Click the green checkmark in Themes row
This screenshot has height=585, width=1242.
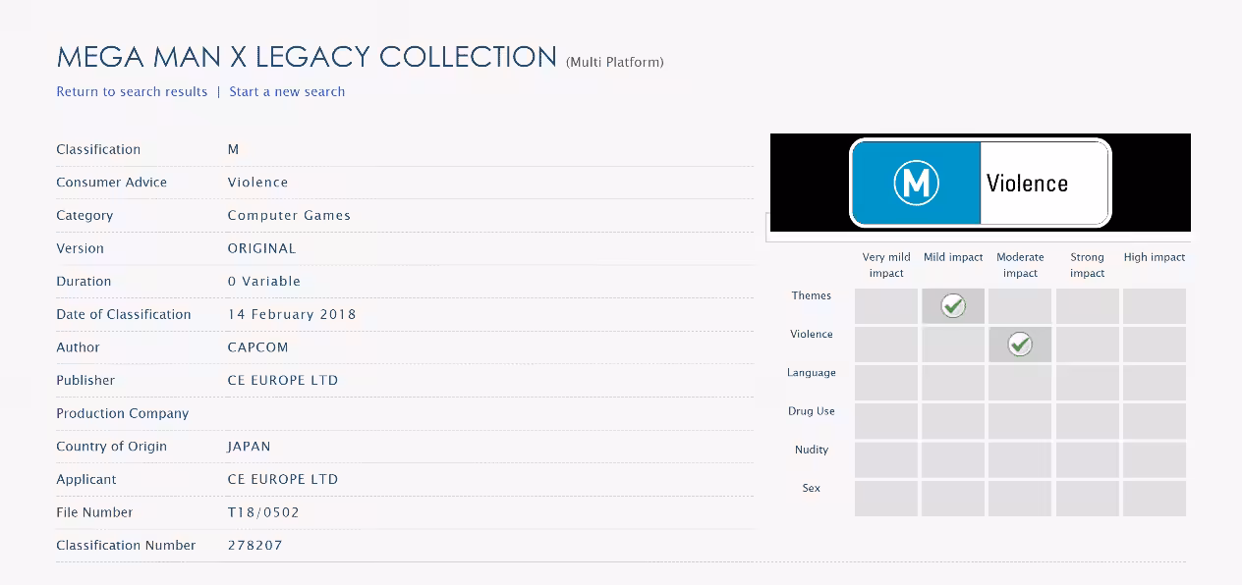952,305
